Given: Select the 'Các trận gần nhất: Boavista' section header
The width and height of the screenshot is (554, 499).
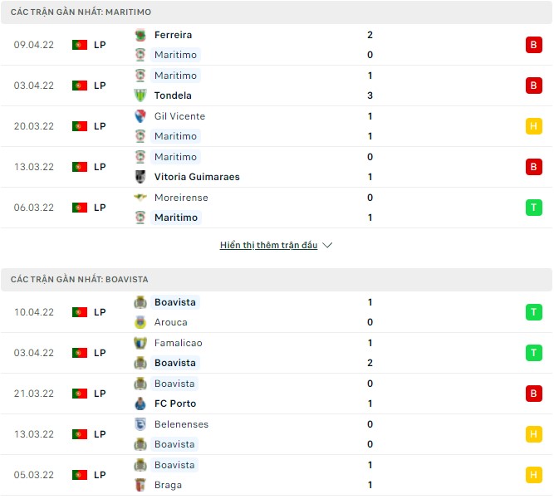Looking at the screenshot, I should click(x=80, y=280).
